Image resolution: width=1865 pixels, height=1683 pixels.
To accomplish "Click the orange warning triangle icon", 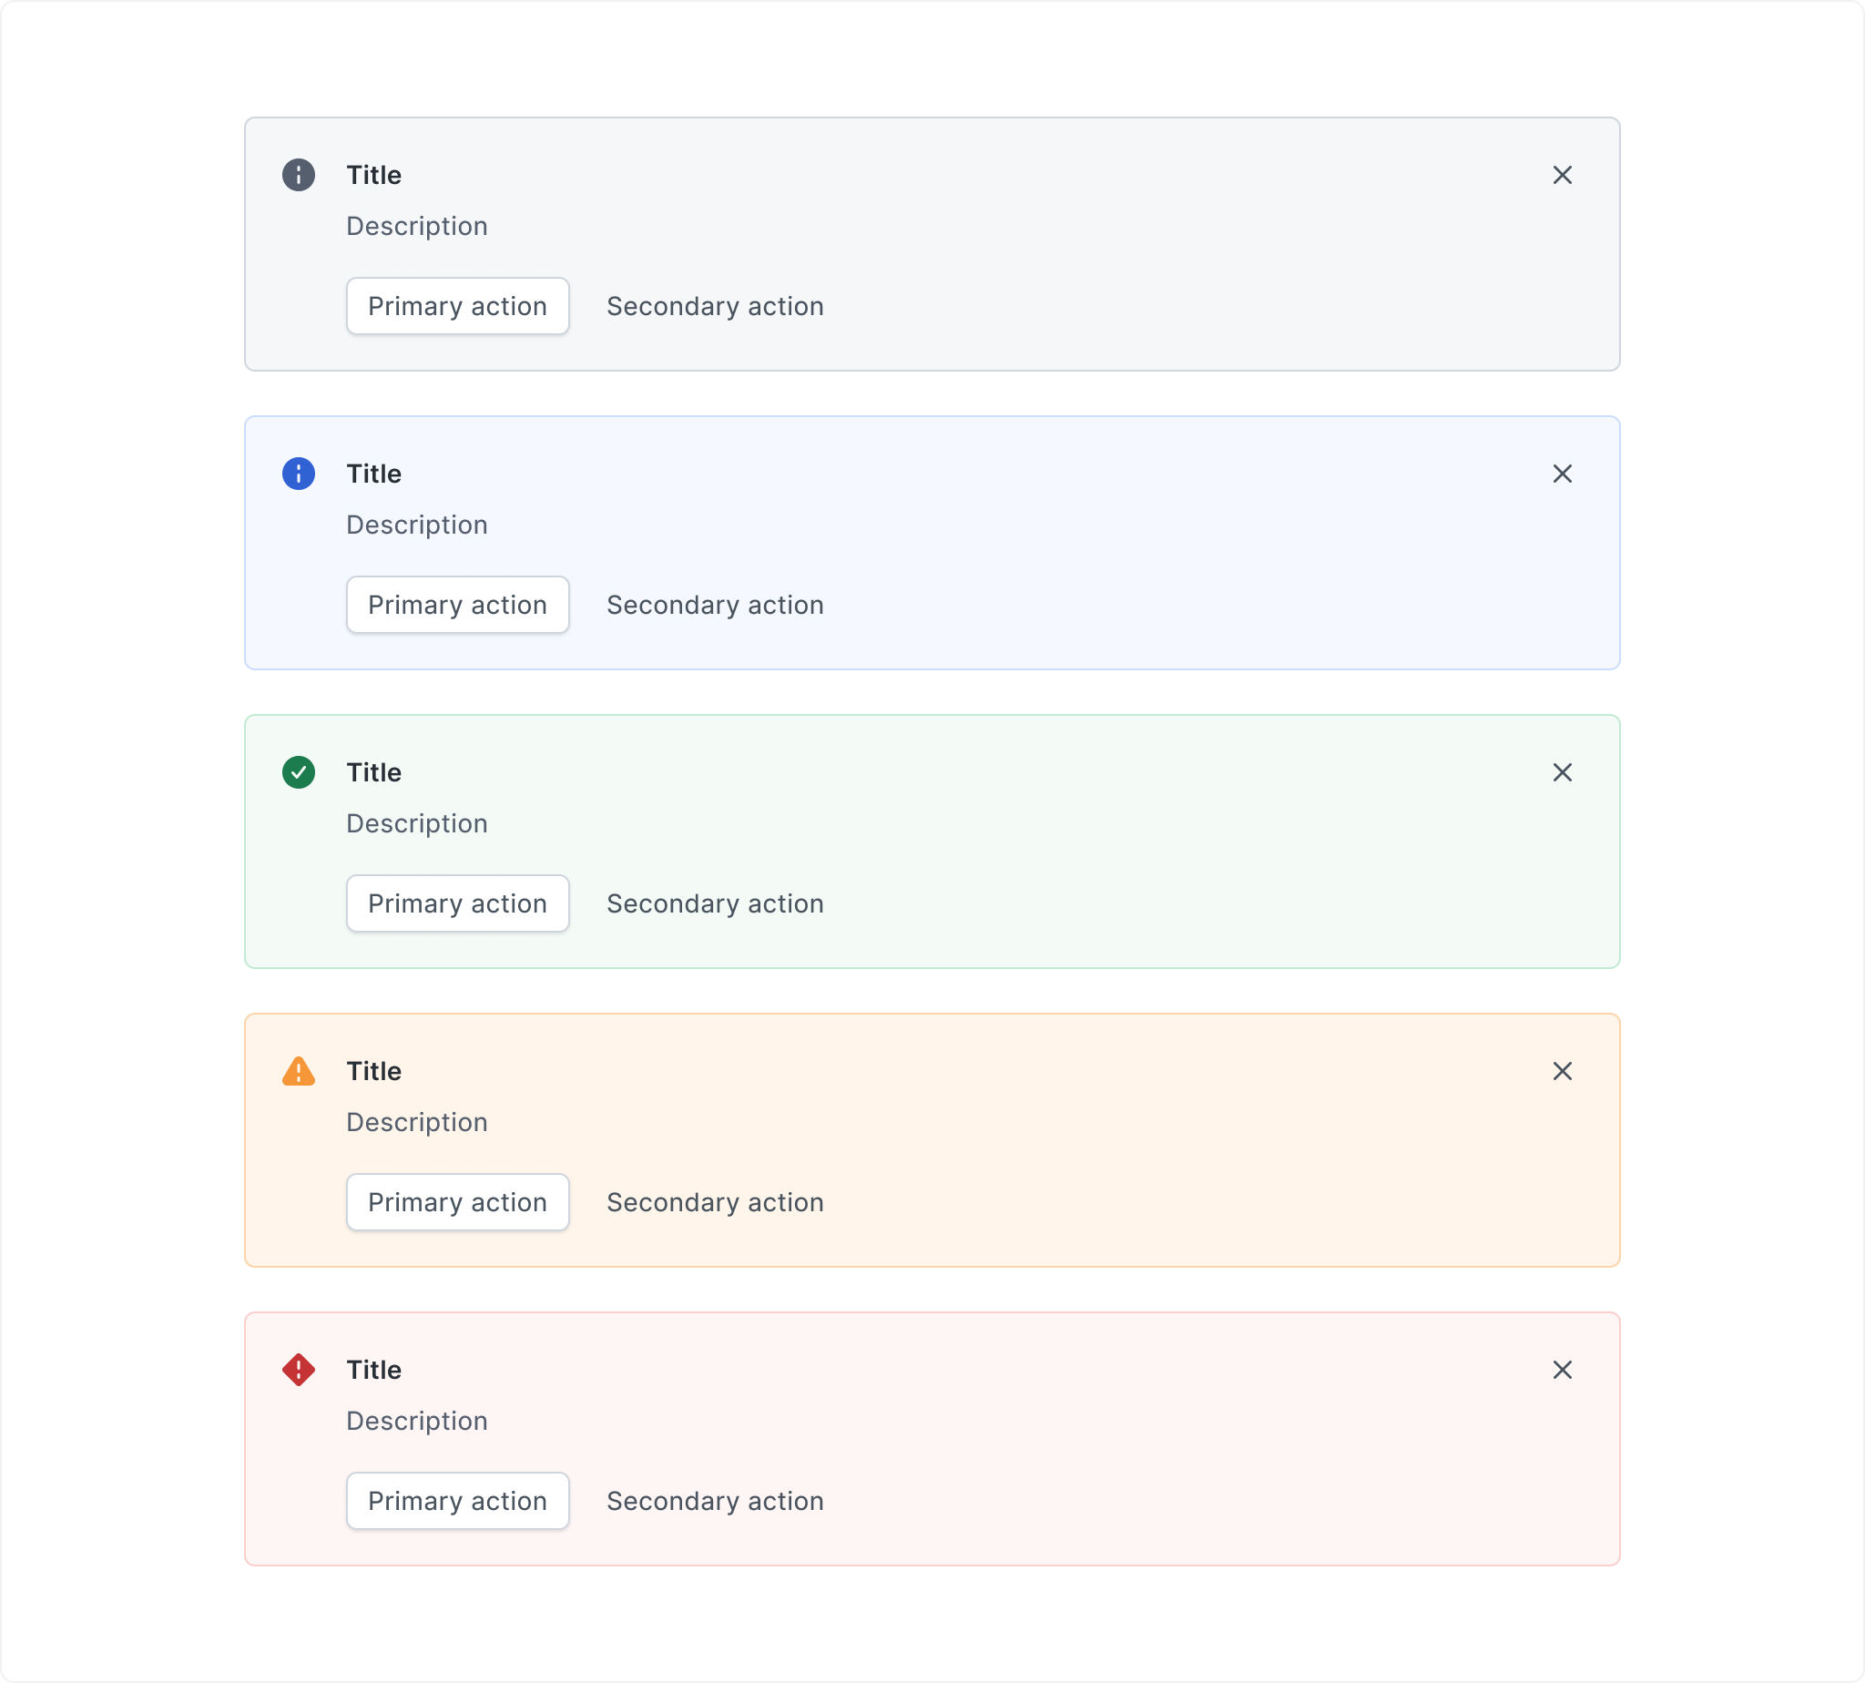I will (x=299, y=1071).
